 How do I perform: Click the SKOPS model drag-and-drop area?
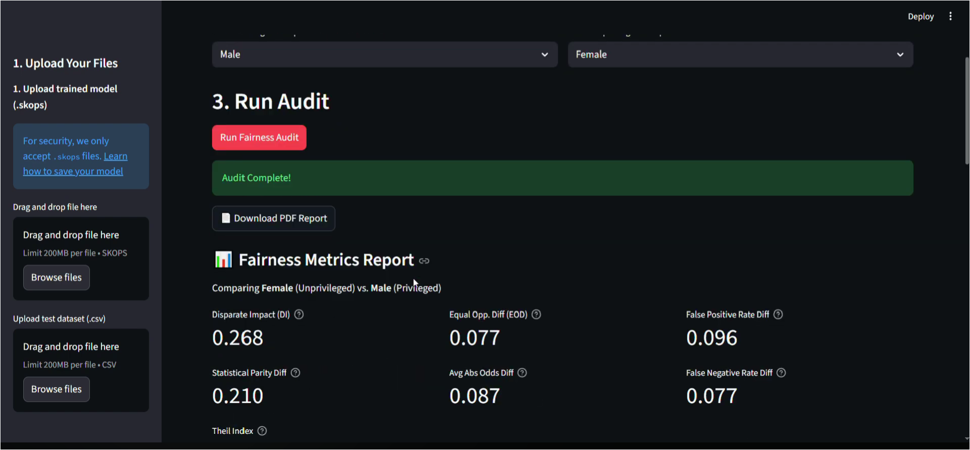point(81,243)
